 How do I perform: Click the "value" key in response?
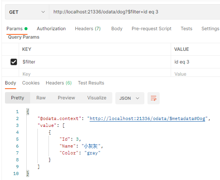47,125
